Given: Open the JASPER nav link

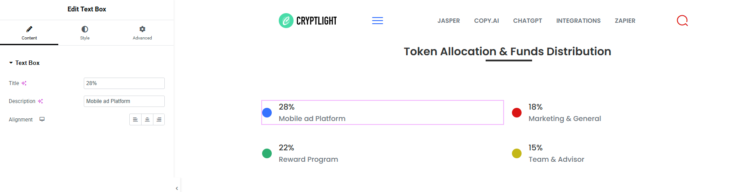Looking at the screenshot, I should coord(448,21).
